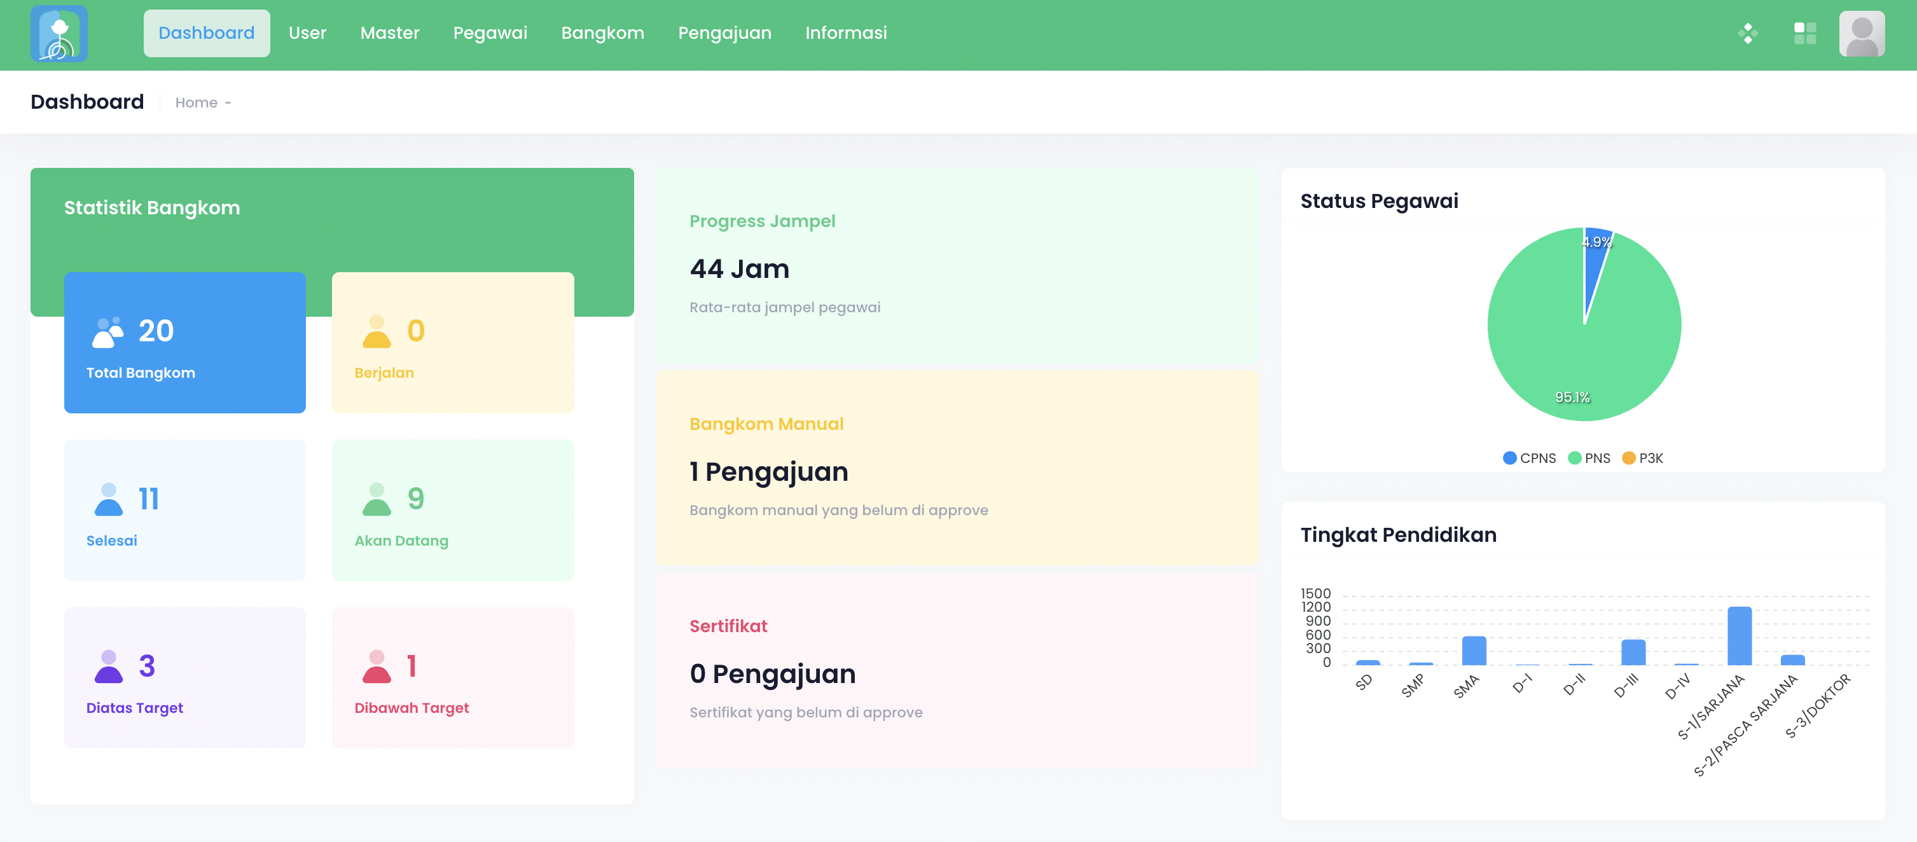Open the Pengajuan menu item
Viewport: 1917px width, 842px height.
[x=724, y=34]
